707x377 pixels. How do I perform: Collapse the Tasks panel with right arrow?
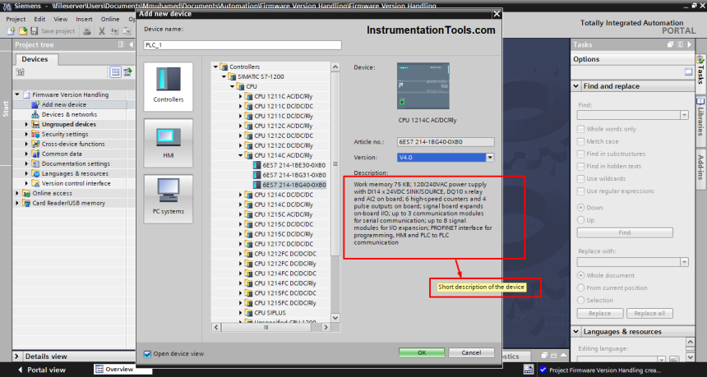688,44
